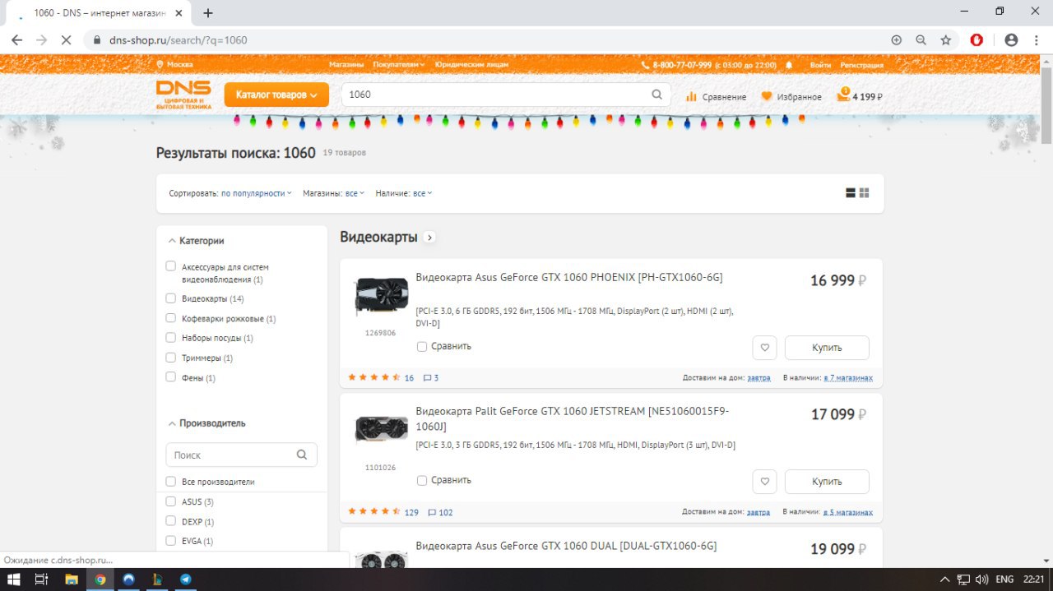Click the notification bell icon in top bar
The width and height of the screenshot is (1053, 591).
tap(789, 65)
